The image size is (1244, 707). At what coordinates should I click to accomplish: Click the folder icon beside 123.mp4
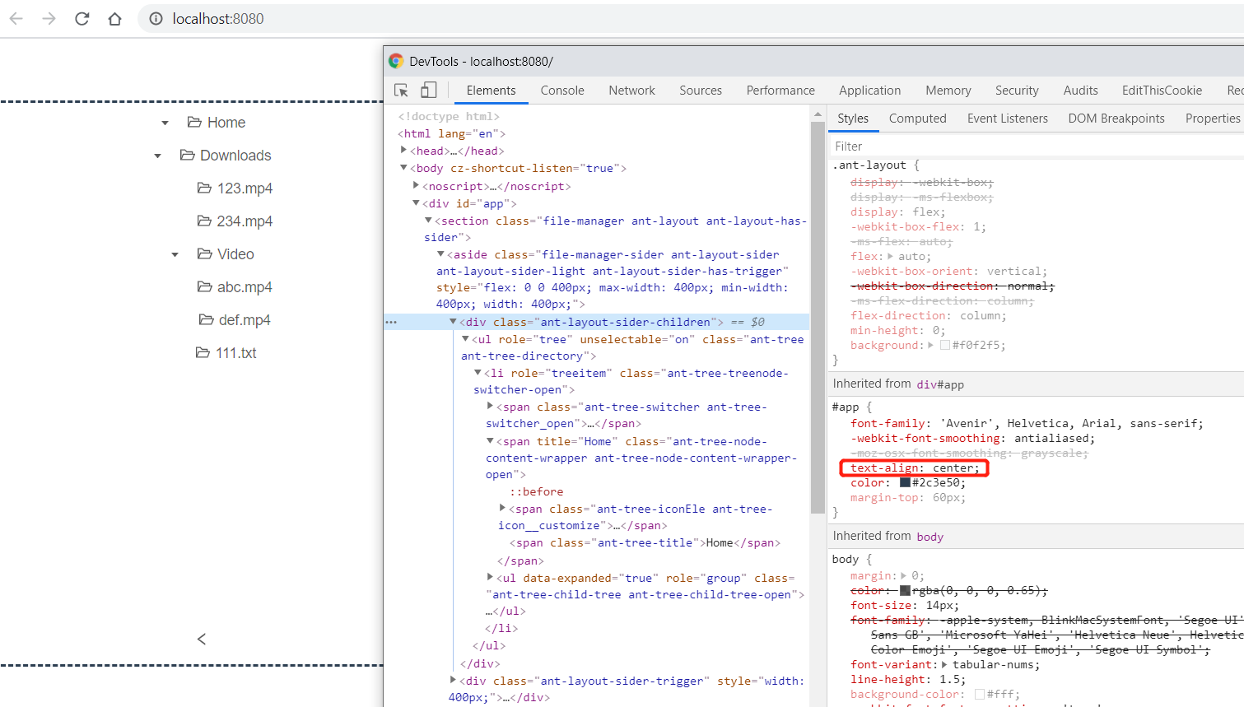pyautogui.click(x=203, y=188)
